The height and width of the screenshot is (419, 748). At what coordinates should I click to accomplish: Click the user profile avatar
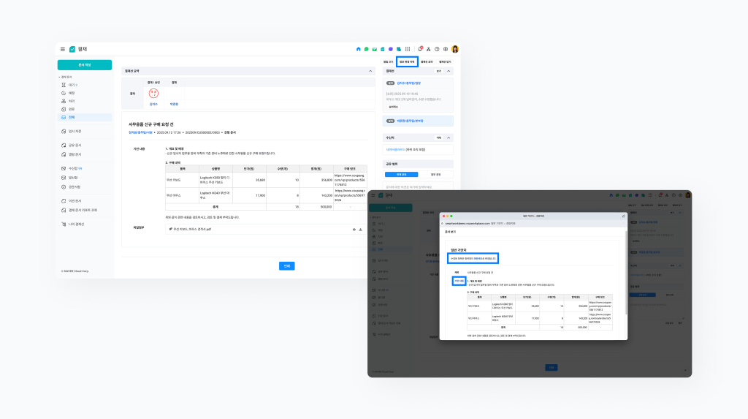(x=455, y=49)
